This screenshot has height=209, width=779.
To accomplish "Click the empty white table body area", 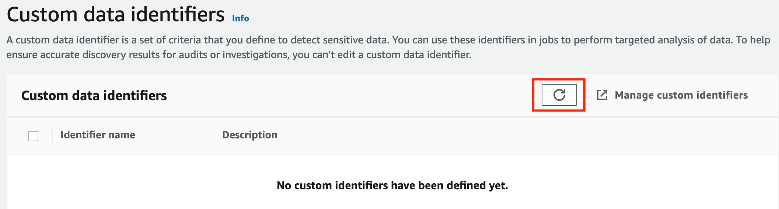I will pyautogui.click(x=392, y=182).
